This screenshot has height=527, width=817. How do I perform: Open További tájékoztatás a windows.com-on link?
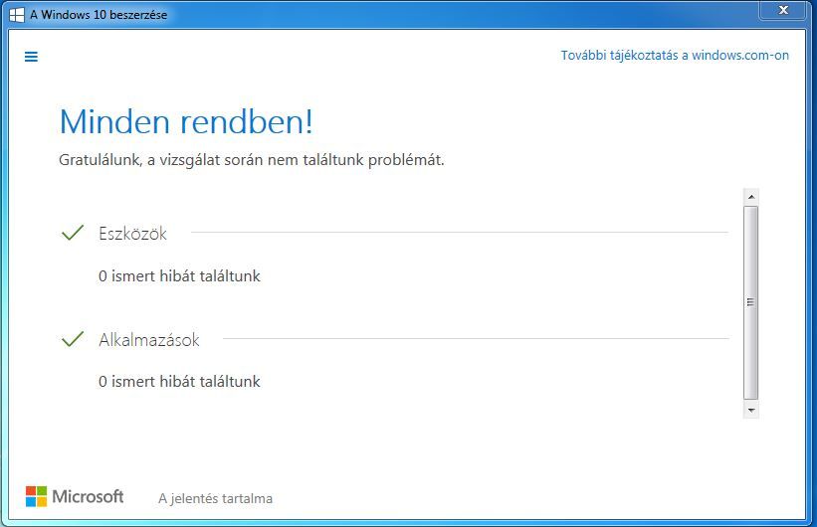675,56
